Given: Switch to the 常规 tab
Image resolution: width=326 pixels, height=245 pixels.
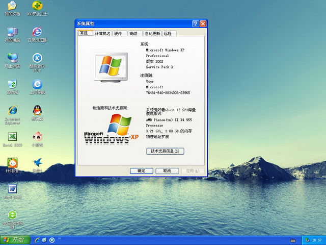Looking at the screenshot, I should (x=86, y=33).
